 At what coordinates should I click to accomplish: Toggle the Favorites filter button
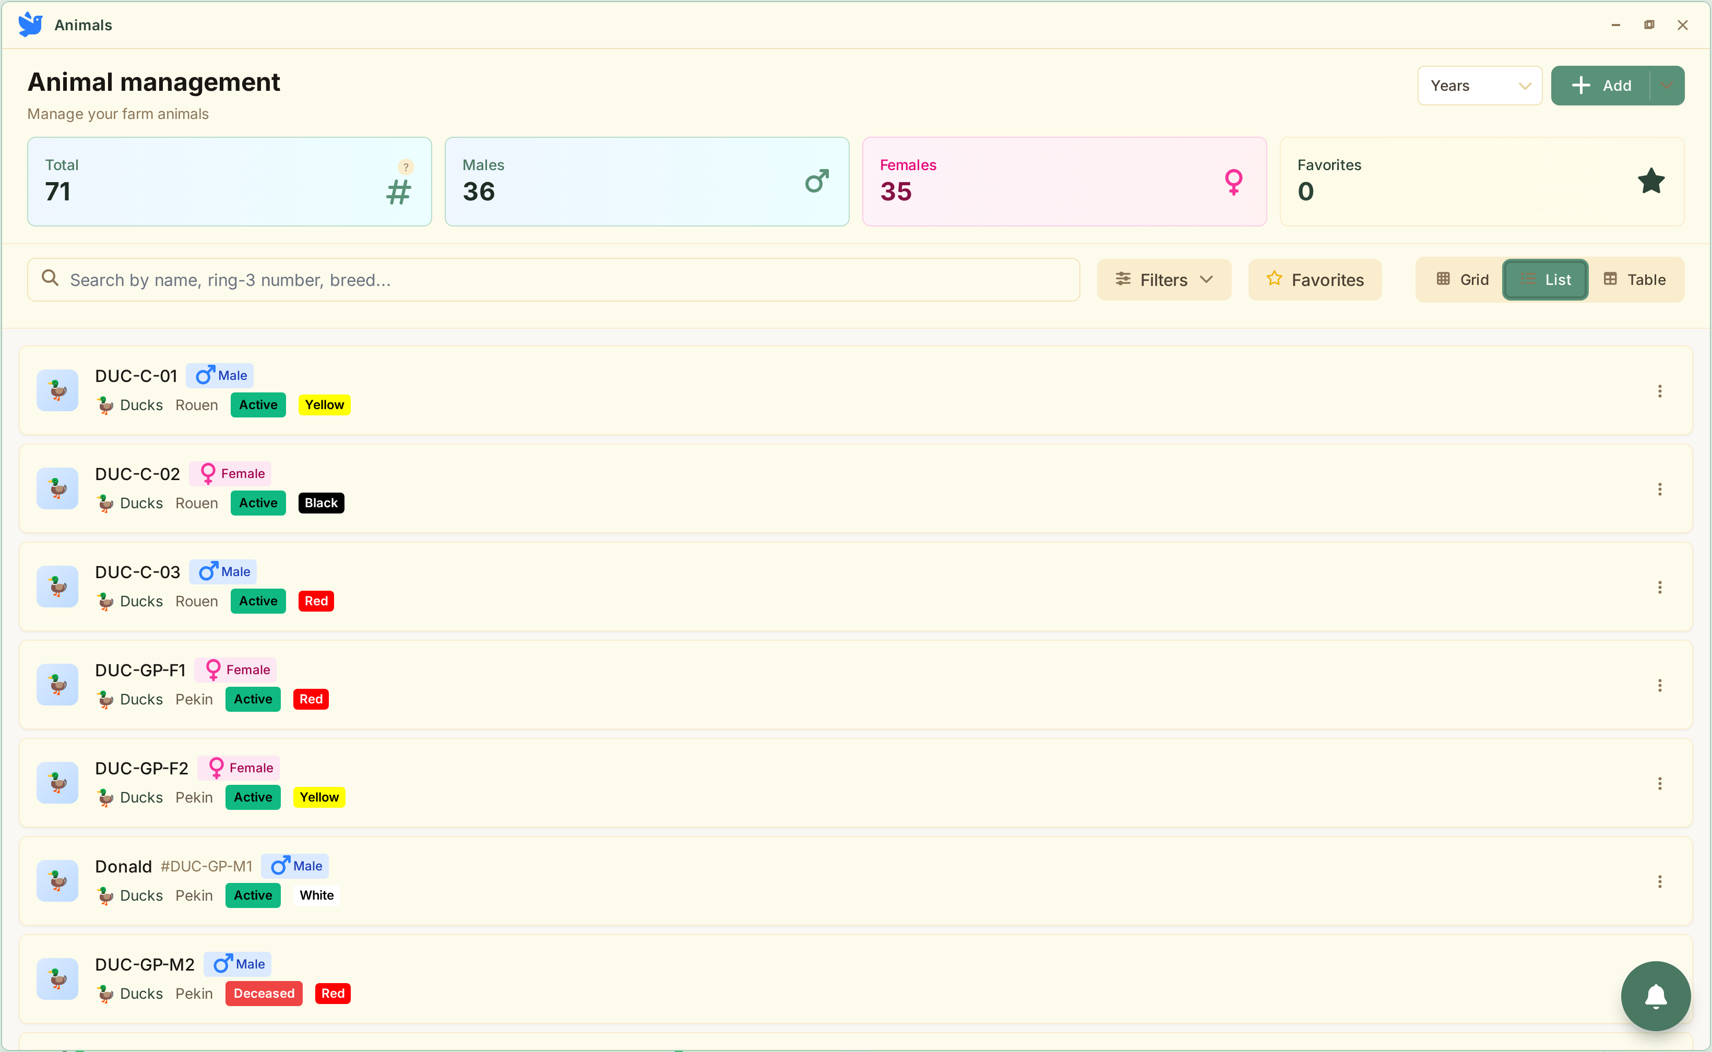(x=1314, y=280)
